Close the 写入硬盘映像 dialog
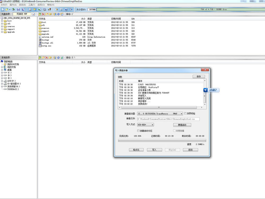The width and height of the screenshot is (265, 199). point(205,70)
